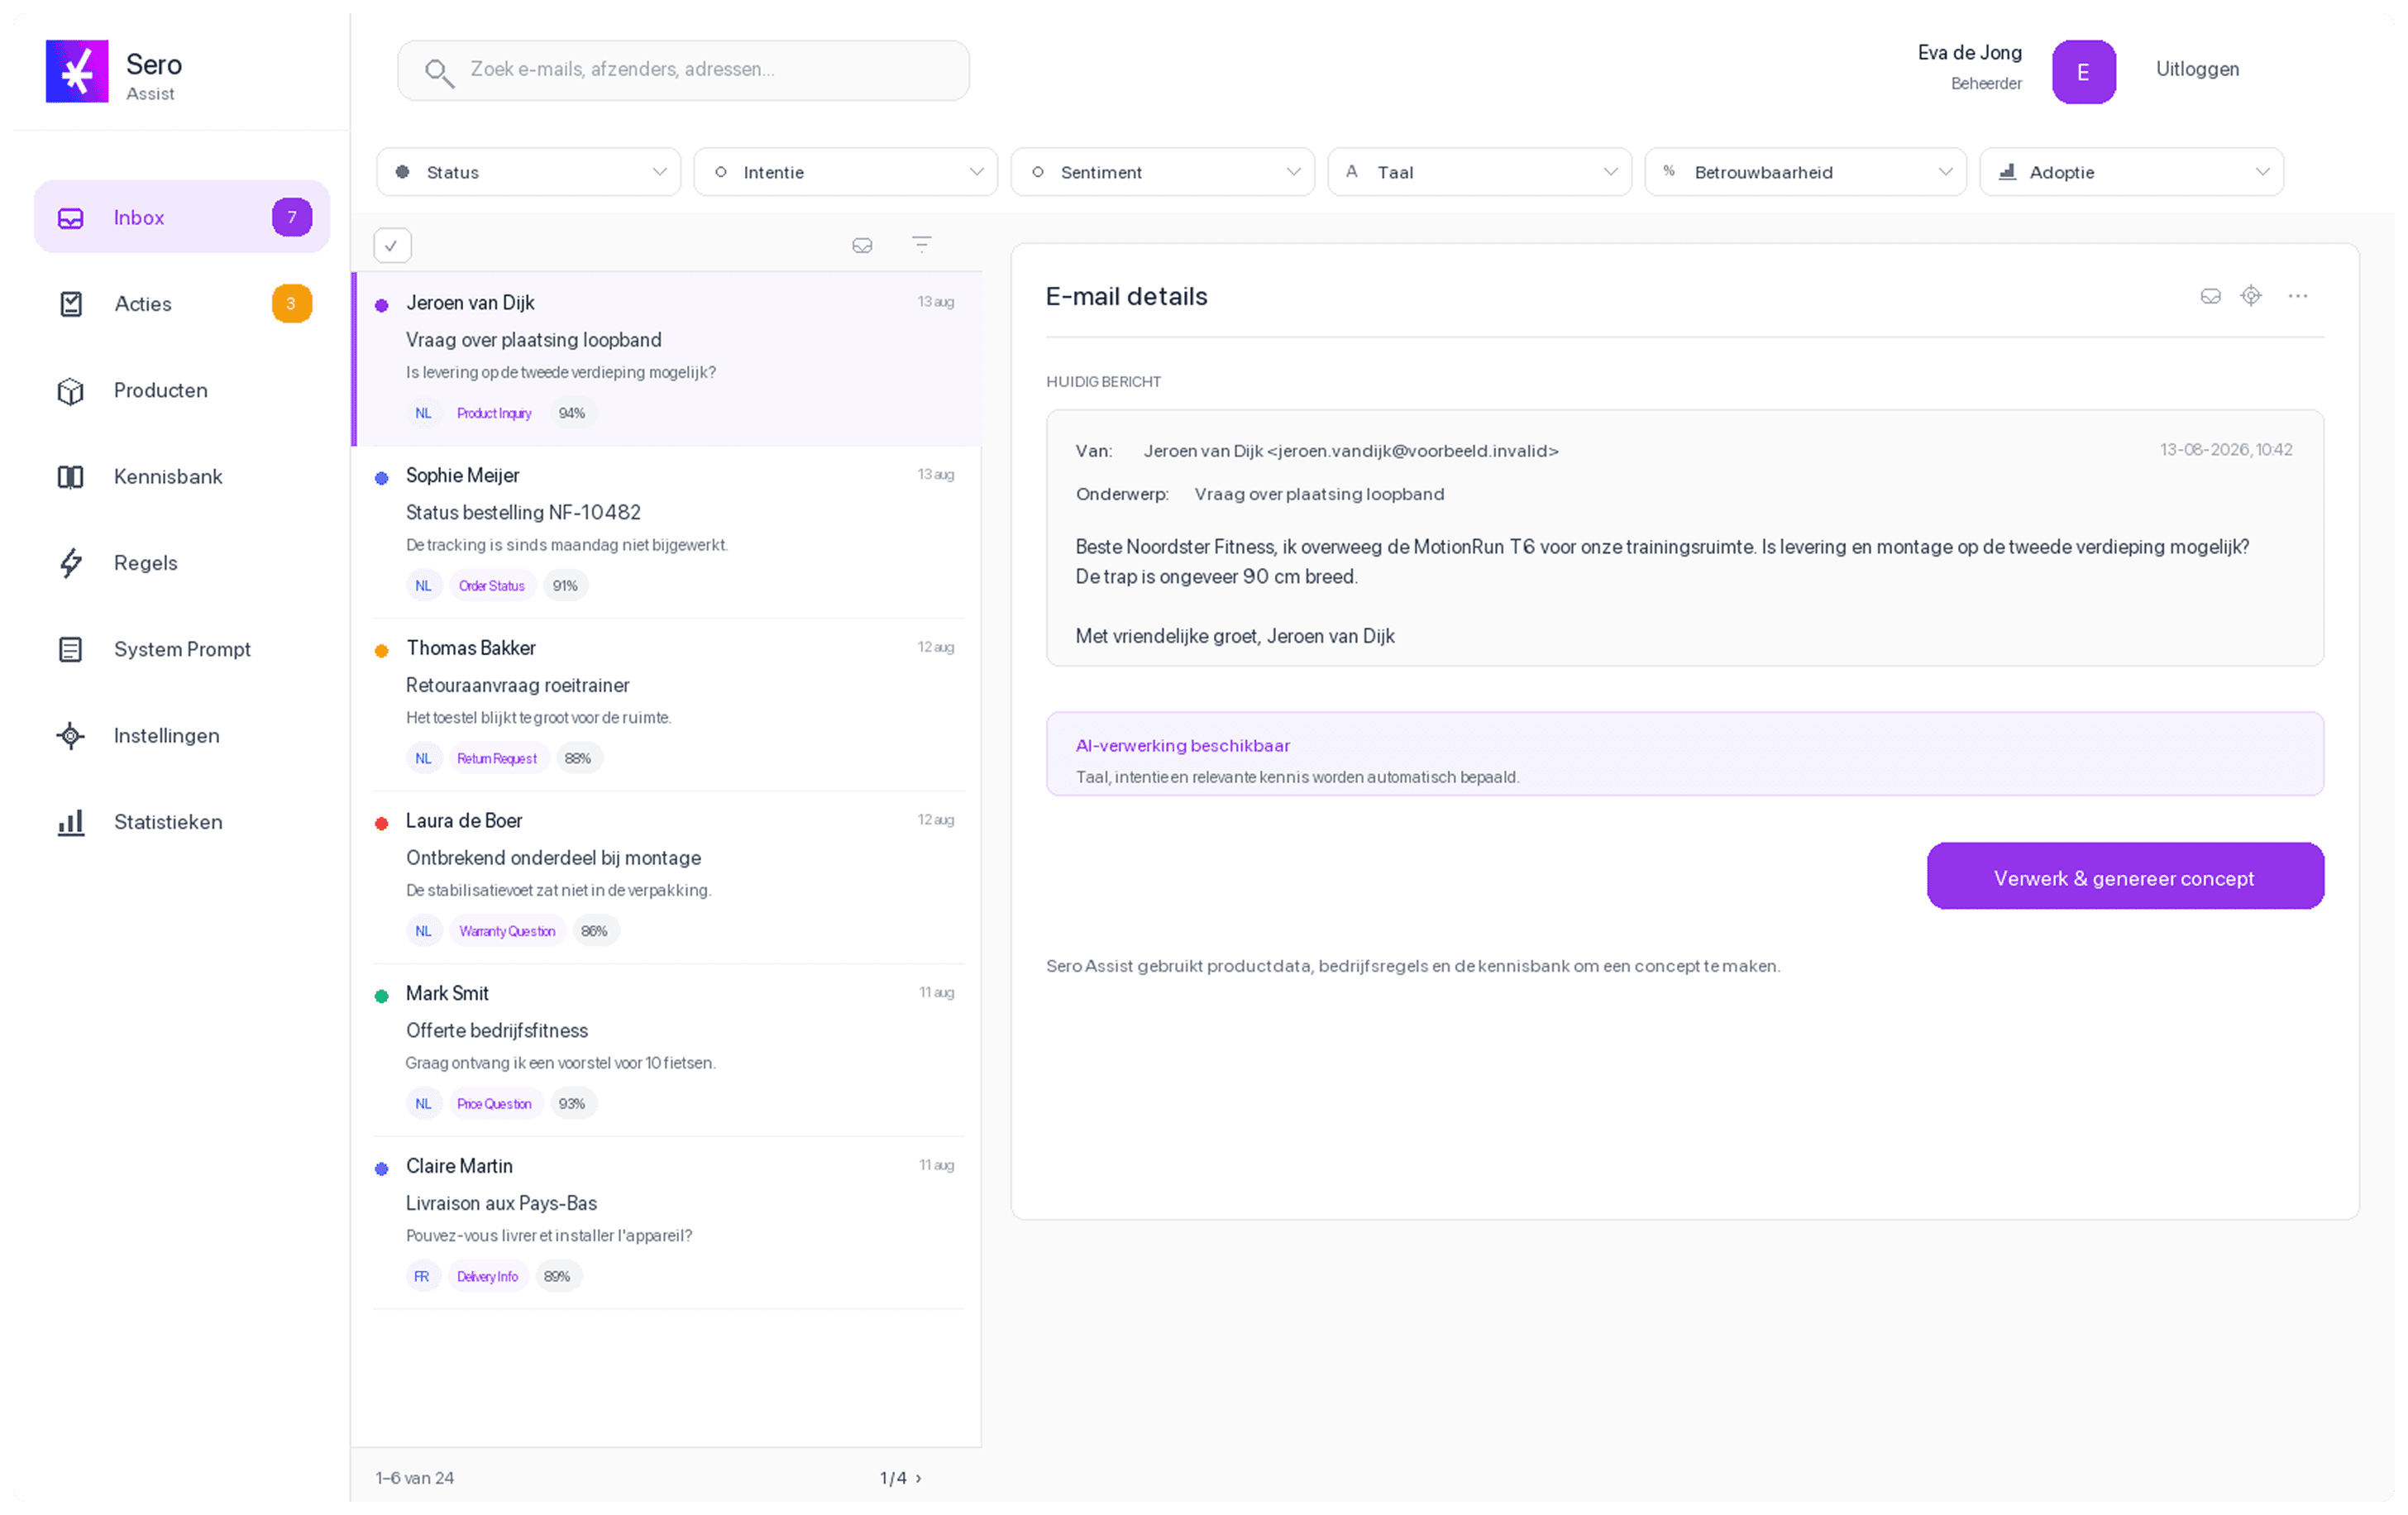This screenshot has width=2408, height=1515.
Task: Open the Kennisbank section
Action: (x=182, y=477)
